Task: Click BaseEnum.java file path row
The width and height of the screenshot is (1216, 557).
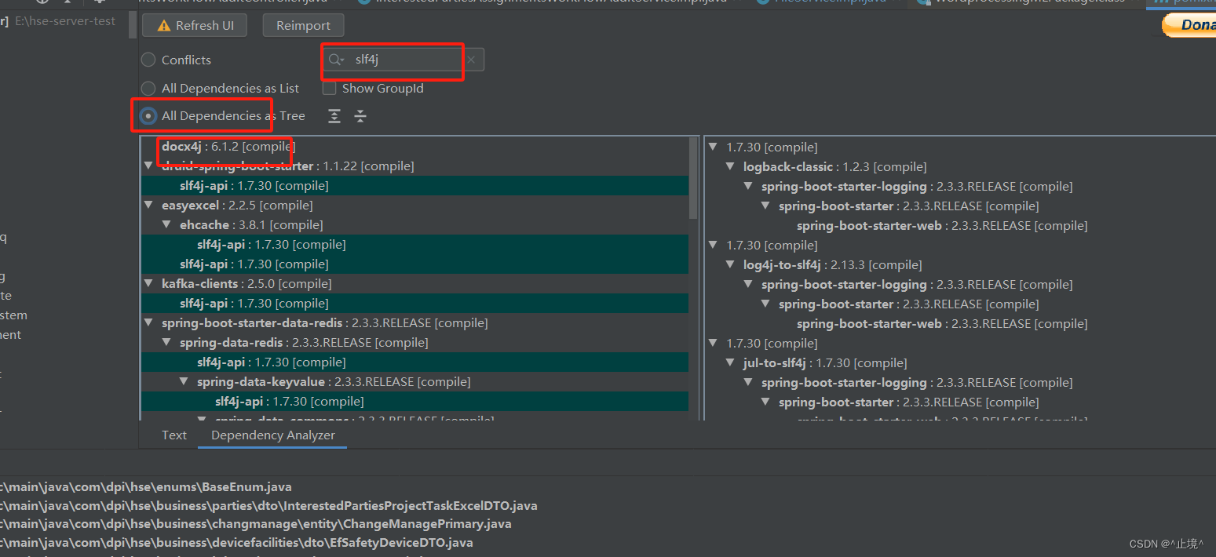Action: pyautogui.click(x=146, y=487)
